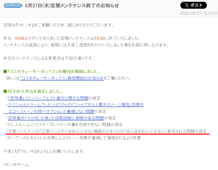Open the コスモチェーサーボックス販売開始のお知らせ link
This screenshot has height=170, width=218.
pyautogui.click(x=62, y=78)
